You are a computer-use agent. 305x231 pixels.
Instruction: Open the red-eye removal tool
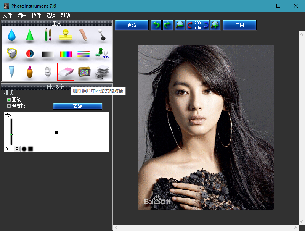[30, 53]
